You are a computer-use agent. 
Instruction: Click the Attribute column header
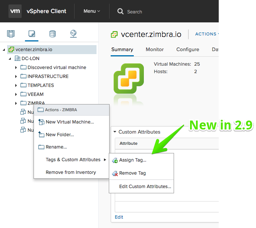(129, 143)
